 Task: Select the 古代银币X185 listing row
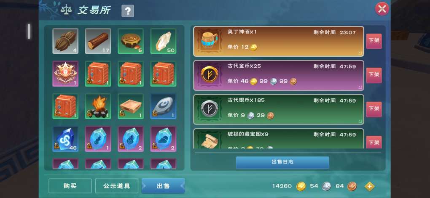(x=279, y=109)
